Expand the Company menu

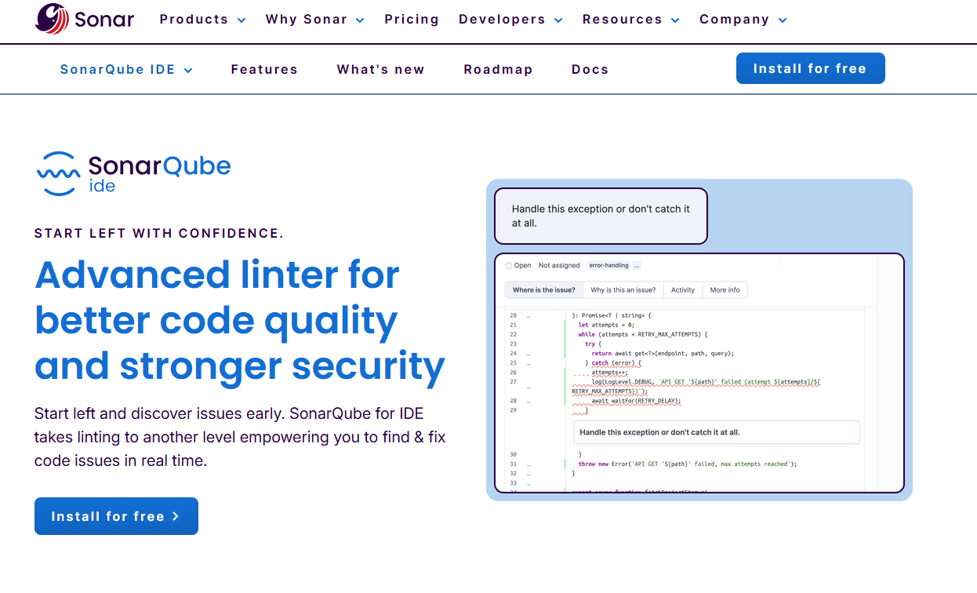tap(743, 20)
